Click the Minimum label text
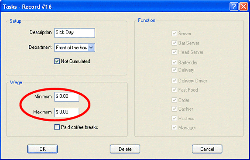 (43, 97)
